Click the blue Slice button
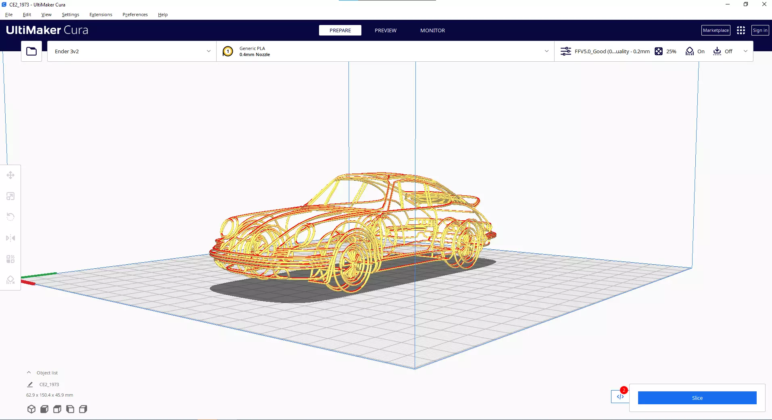This screenshot has width=772, height=420. [697, 398]
